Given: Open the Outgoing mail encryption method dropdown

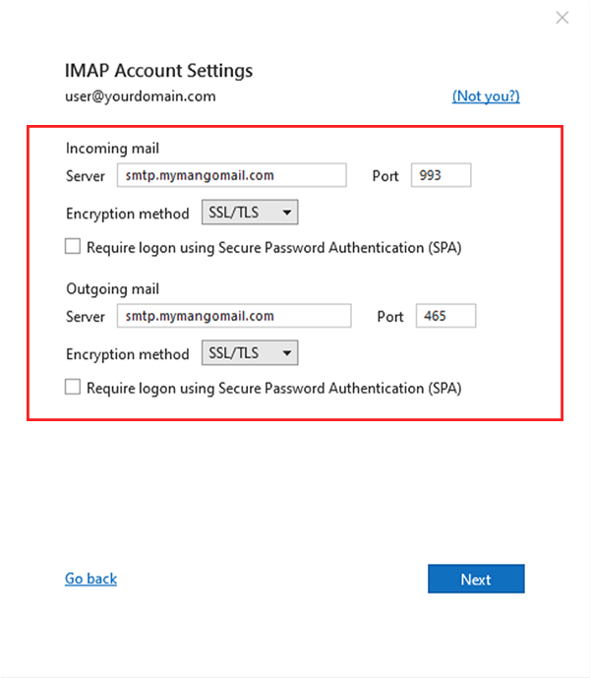Looking at the screenshot, I should (250, 353).
